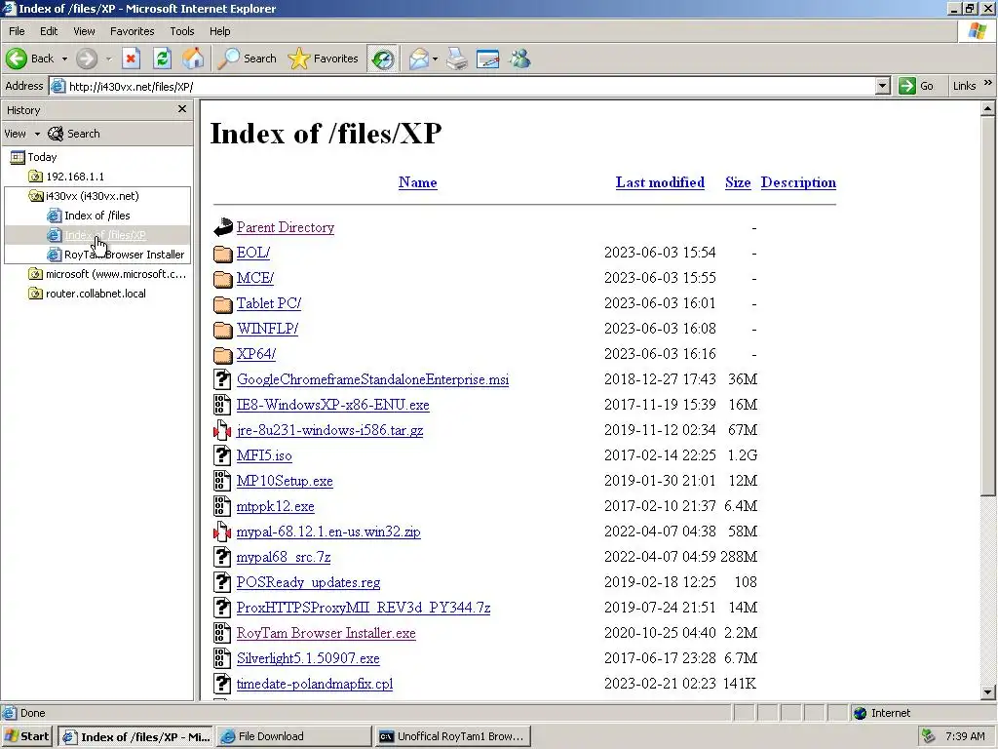Open the Start menu button

point(26,736)
